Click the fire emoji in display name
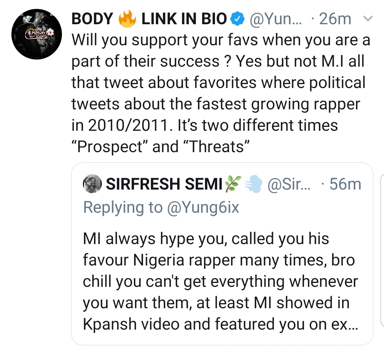 coord(127,19)
